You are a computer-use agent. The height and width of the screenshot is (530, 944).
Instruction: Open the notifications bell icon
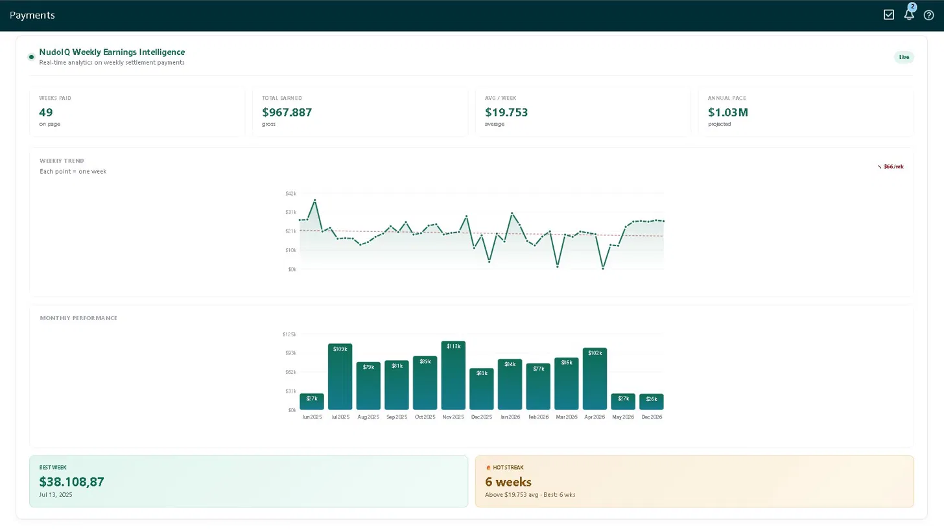pos(908,15)
